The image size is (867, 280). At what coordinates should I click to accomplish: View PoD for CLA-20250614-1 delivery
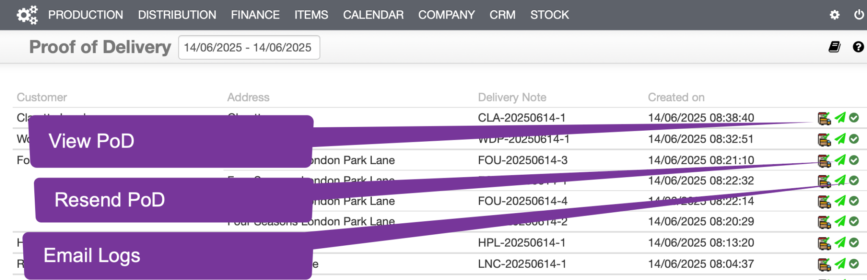[x=824, y=118]
